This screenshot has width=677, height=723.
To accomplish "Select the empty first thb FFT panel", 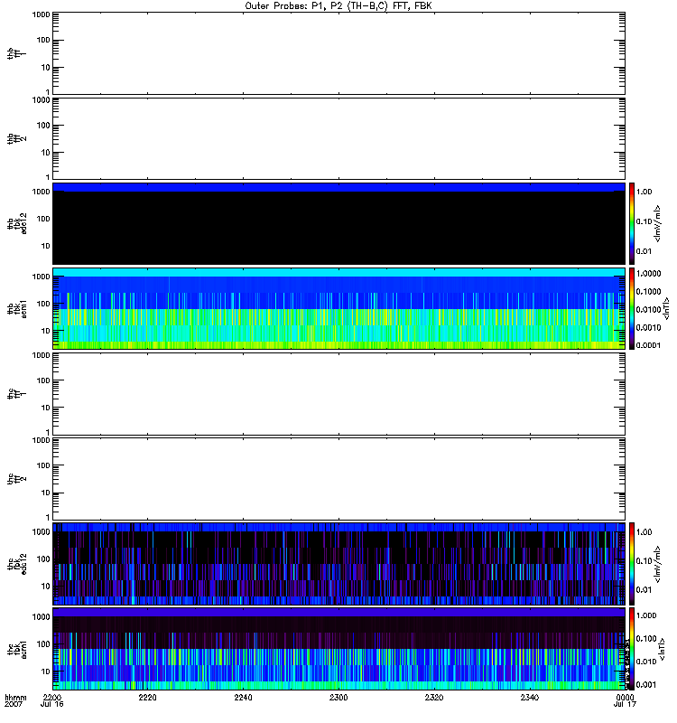I will [x=338, y=52].
